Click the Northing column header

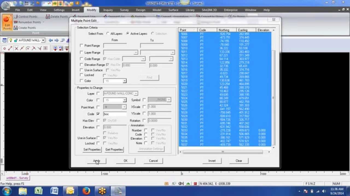[227, 30]
